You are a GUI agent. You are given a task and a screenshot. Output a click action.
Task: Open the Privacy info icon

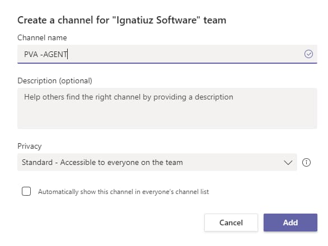306,162
